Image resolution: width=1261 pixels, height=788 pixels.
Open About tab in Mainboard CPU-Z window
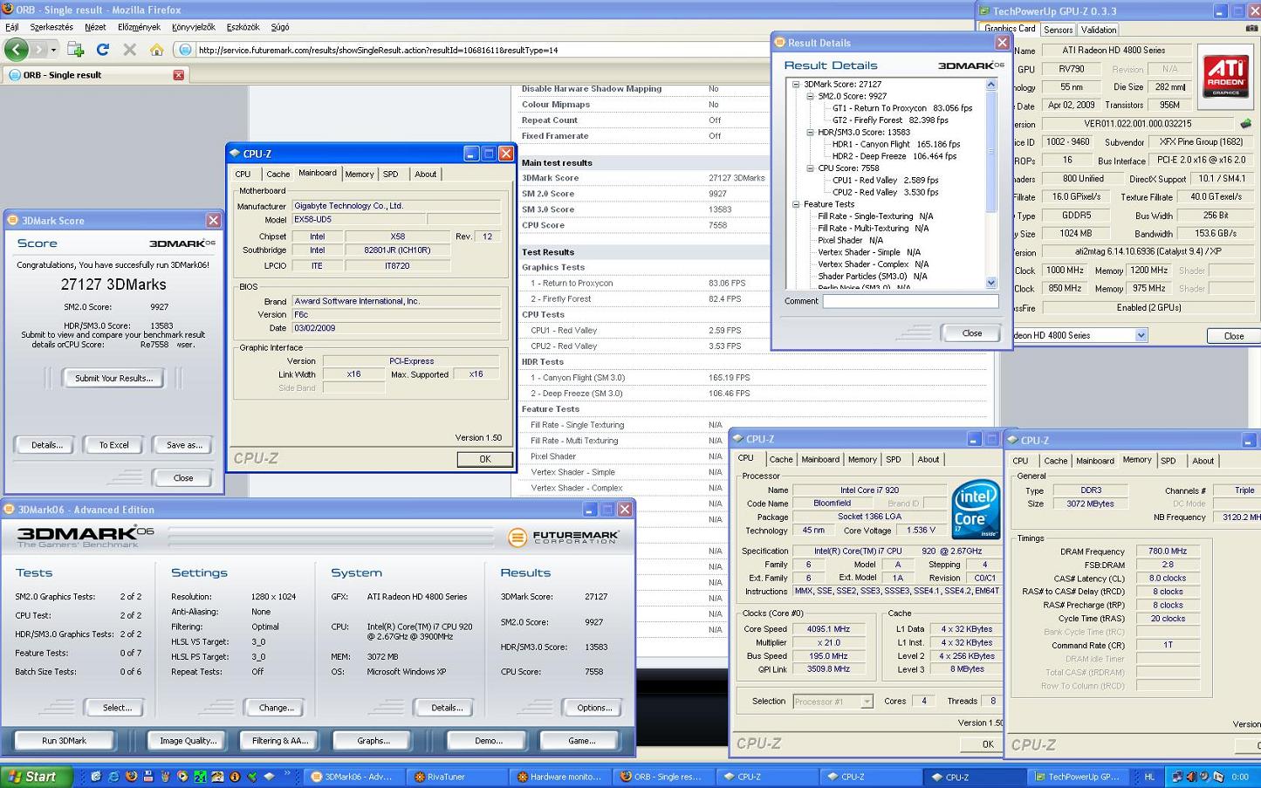click(x=425, y=175)
